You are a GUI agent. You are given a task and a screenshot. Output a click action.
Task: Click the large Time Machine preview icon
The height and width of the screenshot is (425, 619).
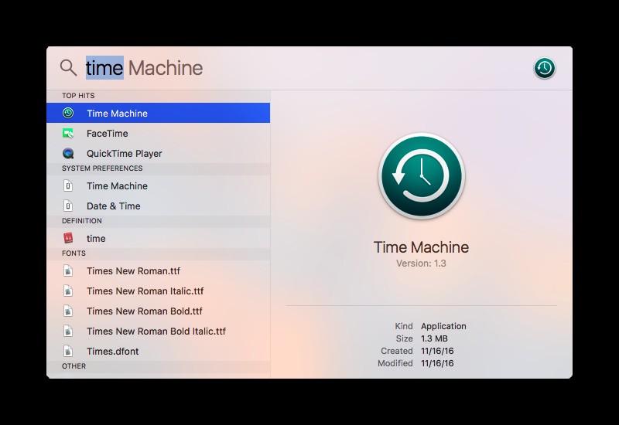422,176
